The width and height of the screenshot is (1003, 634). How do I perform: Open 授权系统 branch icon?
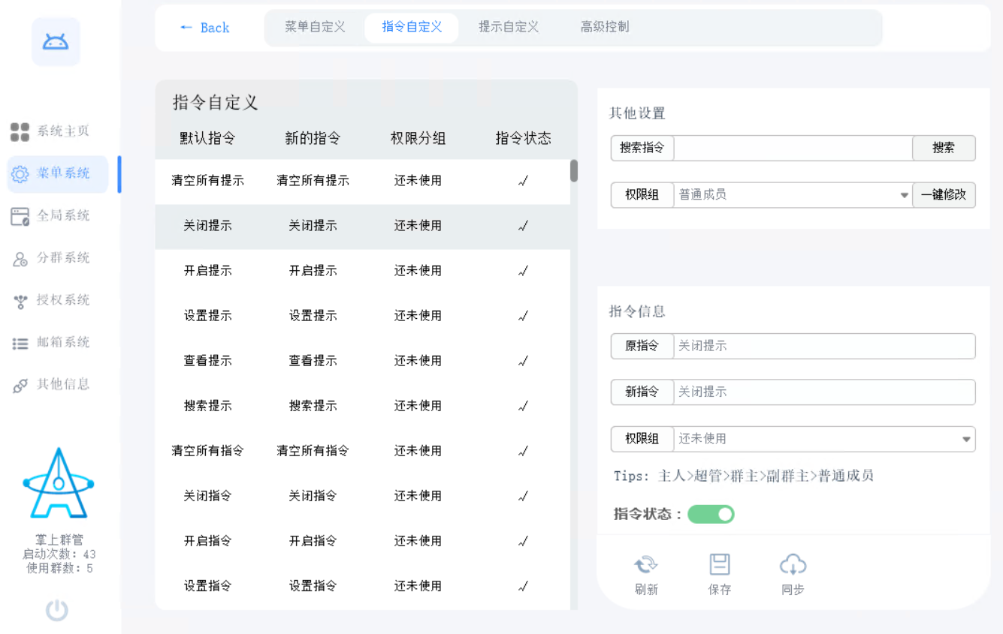(20, 301)
